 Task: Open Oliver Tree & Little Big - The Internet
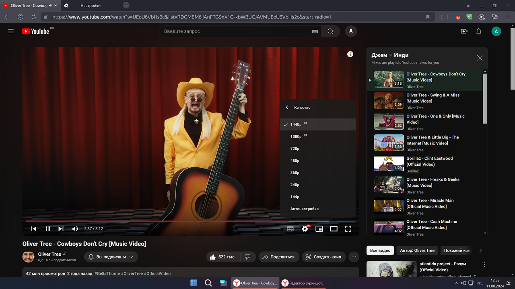click(x=424, y=143)
